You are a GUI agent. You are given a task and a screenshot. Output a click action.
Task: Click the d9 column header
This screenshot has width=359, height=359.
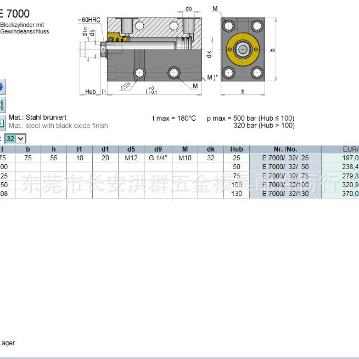(158, 149)
